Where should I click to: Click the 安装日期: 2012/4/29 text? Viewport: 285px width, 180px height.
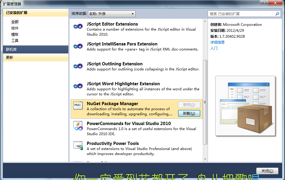[227, 31]
